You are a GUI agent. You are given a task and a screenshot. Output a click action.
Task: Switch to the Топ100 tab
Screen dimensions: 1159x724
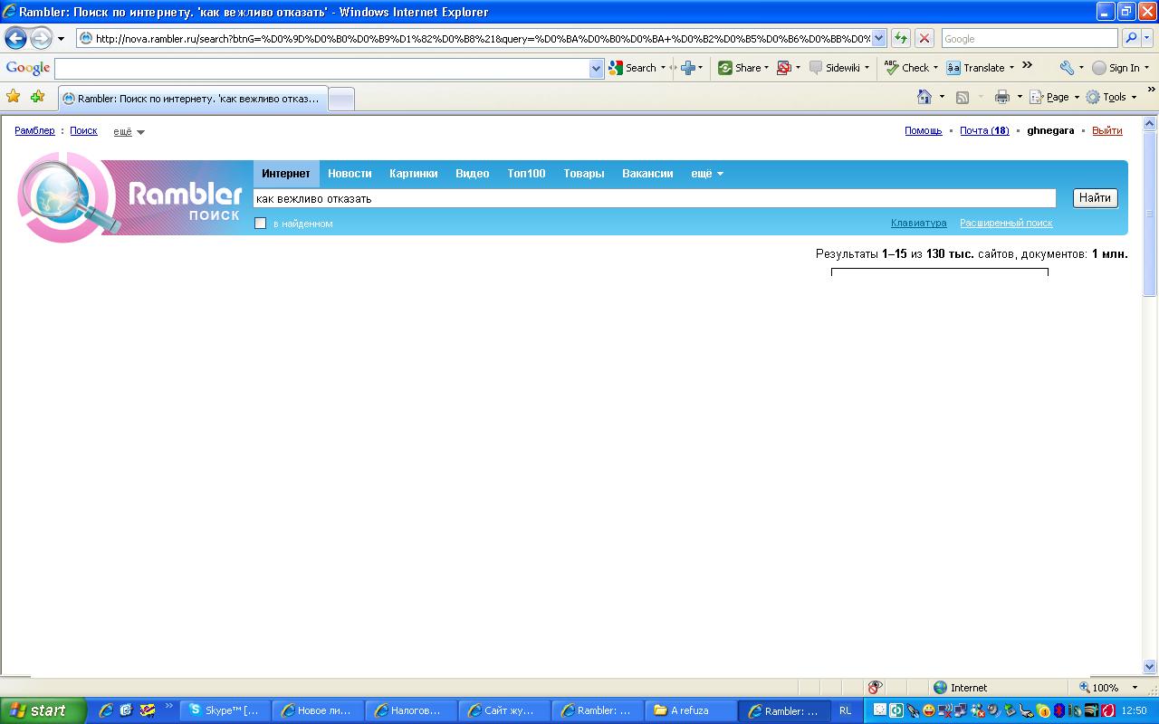(526, 174)
